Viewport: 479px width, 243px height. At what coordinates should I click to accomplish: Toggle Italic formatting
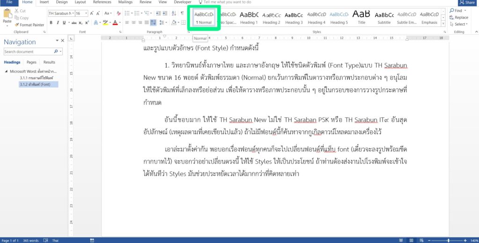click(58, 22)
